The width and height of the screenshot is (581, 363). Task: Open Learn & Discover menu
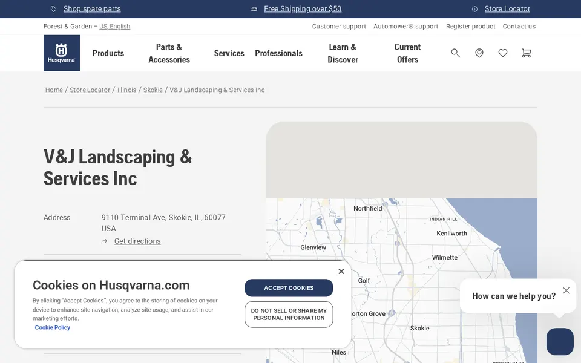click(x=343, y=53)
